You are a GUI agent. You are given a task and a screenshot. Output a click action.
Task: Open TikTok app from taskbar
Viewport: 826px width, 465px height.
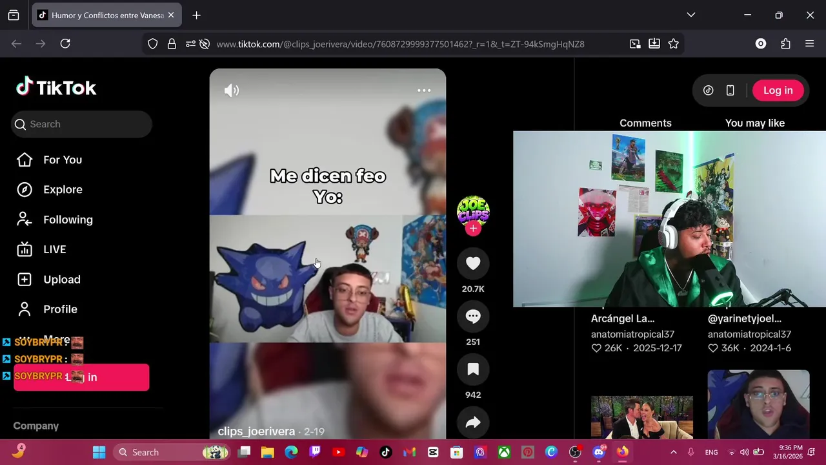(x=385, y=452)
